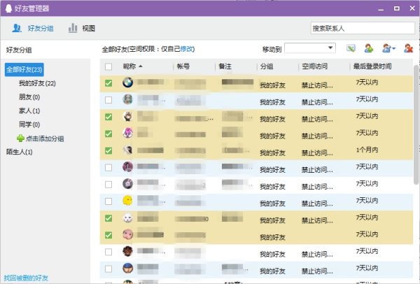This screenshot has width=420, height=284.
Task: Click the yellow chick avatar in friend list
Action: point(128,201)
